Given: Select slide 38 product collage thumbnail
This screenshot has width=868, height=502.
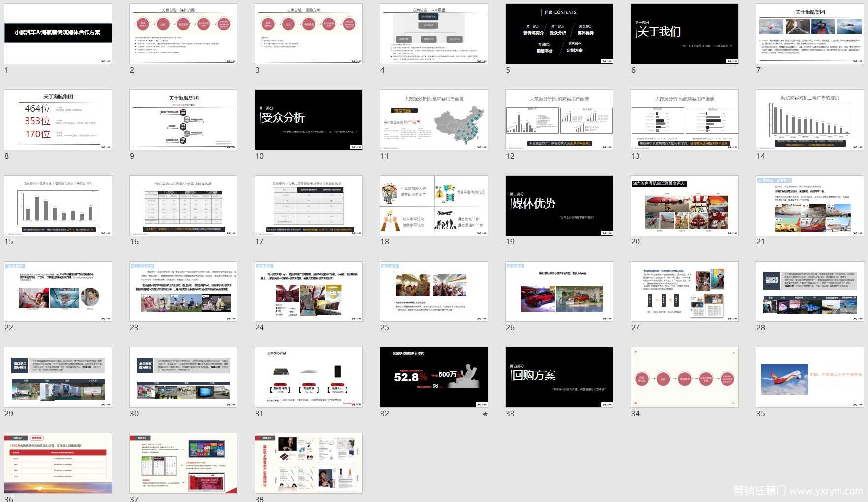Looking at the screenshot, I should [x=309, y=463].
